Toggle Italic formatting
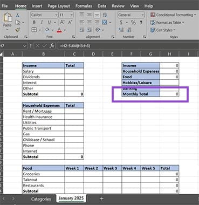This screenshot has width=199, height=205. [42, 22]
